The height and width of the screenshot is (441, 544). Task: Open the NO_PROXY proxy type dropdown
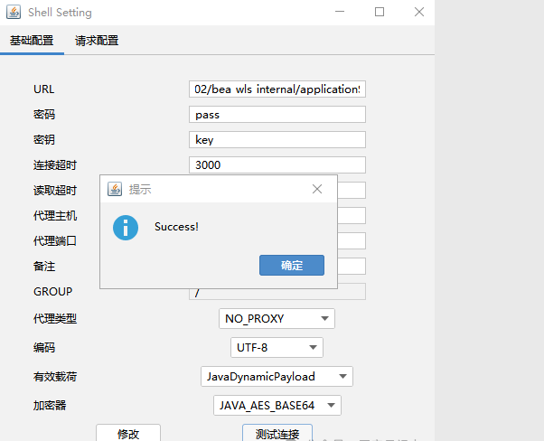click(277, 318)
